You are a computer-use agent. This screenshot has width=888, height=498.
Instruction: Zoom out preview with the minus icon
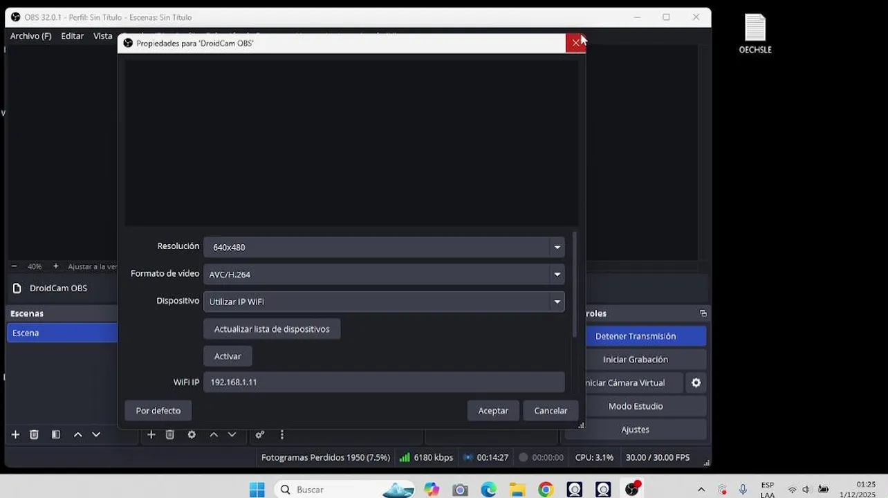(x=14, y=266)
